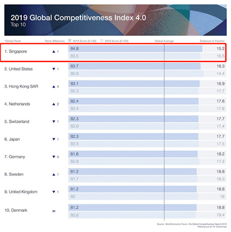Click the United States down arrow icon

pyautogui.click(x=54, y=69)
